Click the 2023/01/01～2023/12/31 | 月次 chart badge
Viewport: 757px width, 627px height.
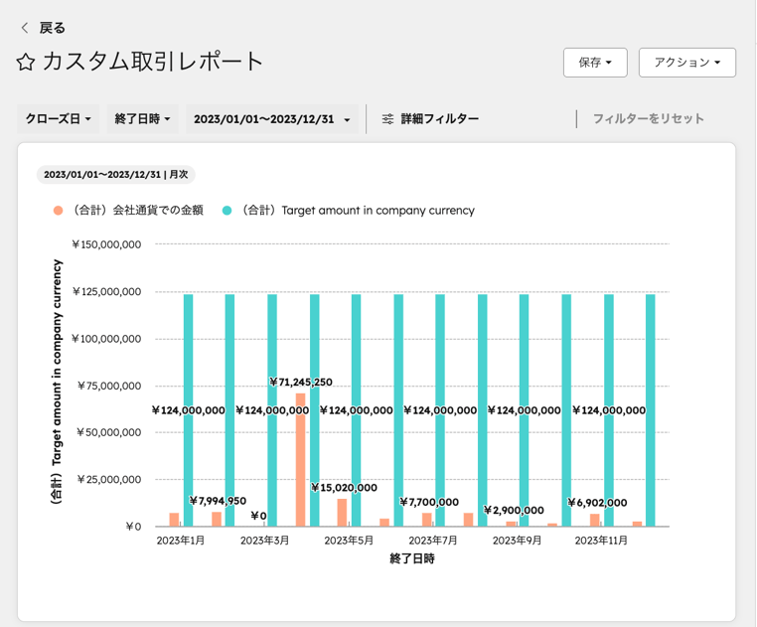[115, 174]
